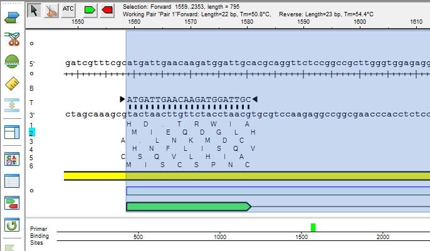Toggle reading frame 5 row label
The image size is (430, 251).
click(31, 158)
